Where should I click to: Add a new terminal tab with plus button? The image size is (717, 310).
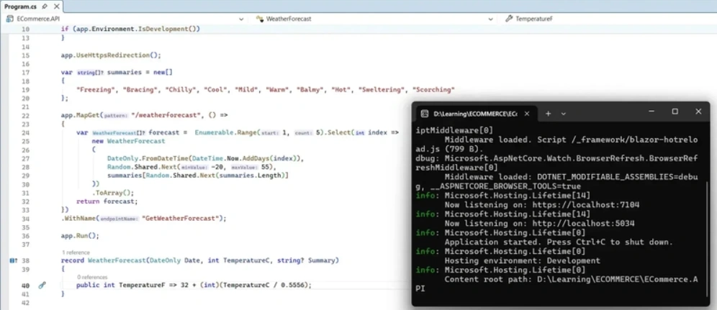(x=549, y=113)
